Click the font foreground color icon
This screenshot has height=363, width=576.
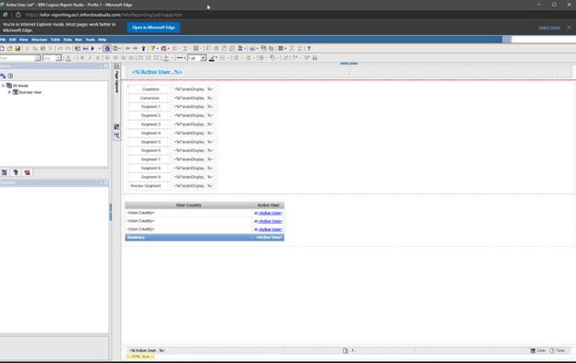(x=68, y=58)
